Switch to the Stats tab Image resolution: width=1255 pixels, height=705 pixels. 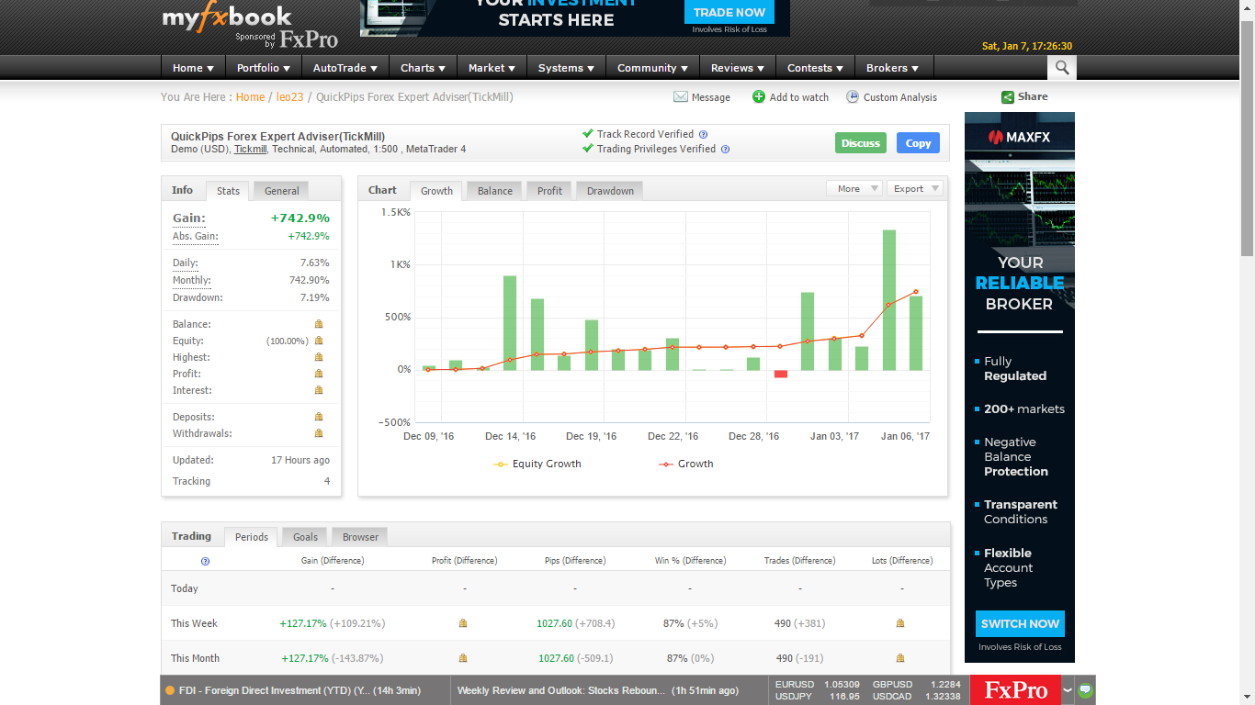pyautogui.click(x=228, y=191)
